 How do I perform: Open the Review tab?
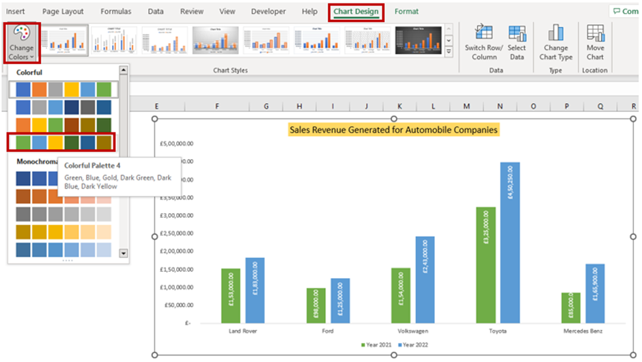(x=192, y=12)
